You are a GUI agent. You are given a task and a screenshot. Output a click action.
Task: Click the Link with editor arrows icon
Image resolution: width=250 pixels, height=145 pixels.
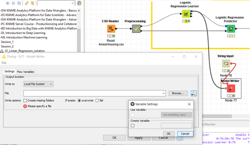tap(33, 3)
